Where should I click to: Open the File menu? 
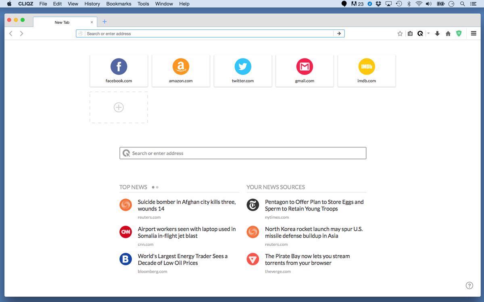(x=43, y=4)
